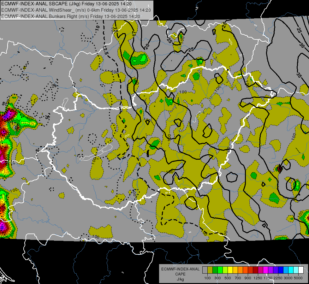Click the 3000 tick label in the legend
This screenshot has height=284, width=309.
click(288, 278)
